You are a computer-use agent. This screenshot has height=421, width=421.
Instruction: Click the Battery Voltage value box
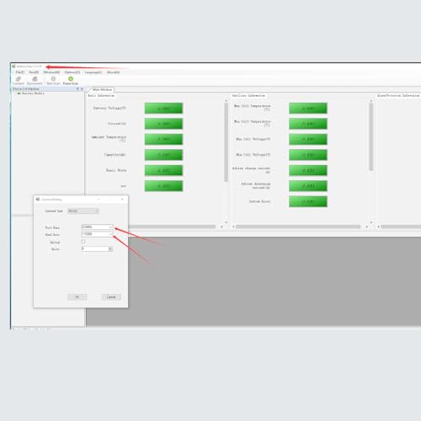click(x=163, y=109)
